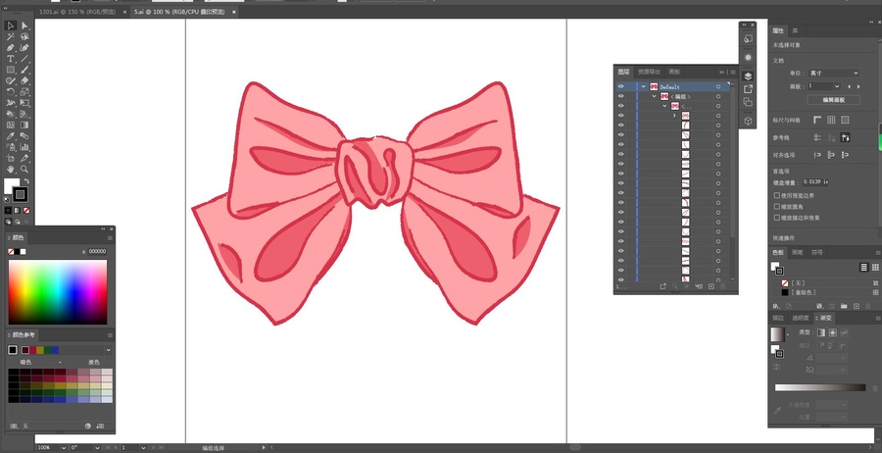This screenshot has width=882, height=453.
Task: Pick a color from the spectrum ramp
Action: tap(58, 291)
